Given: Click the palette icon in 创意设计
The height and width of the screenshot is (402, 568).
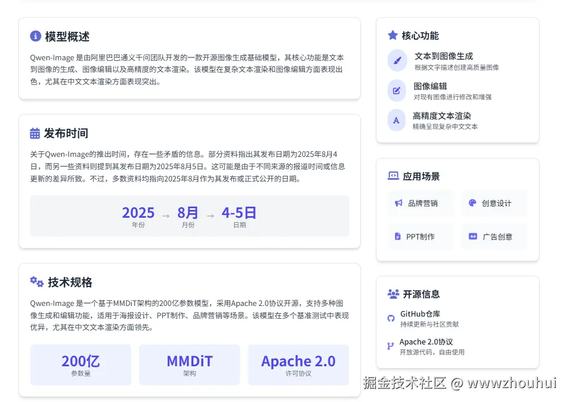Looking at the screenshot, I should pyautogui.click(x=472, y=203).
